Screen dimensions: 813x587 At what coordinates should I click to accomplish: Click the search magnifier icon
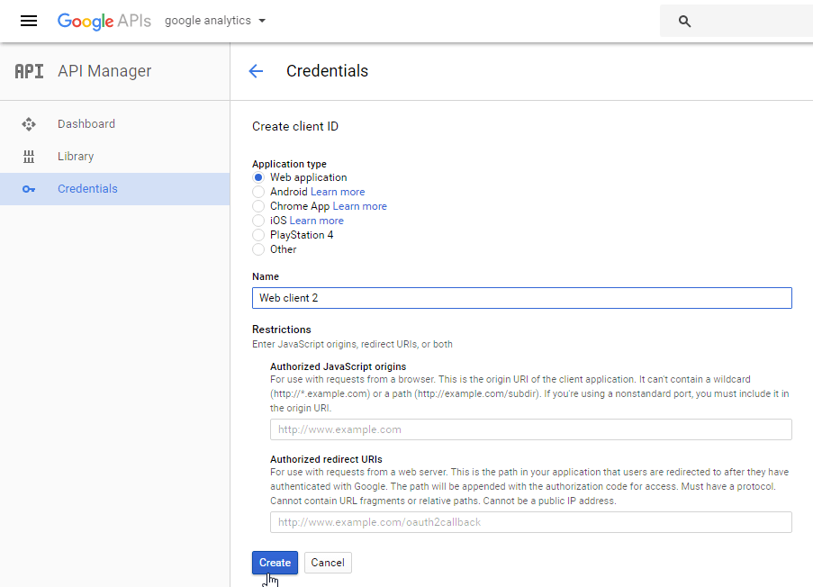(684, 21)
